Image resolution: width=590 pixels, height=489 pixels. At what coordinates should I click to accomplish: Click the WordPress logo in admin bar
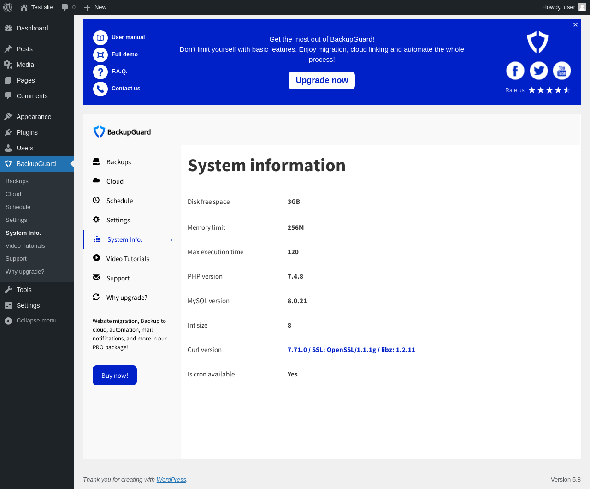(x=8, y=7)
